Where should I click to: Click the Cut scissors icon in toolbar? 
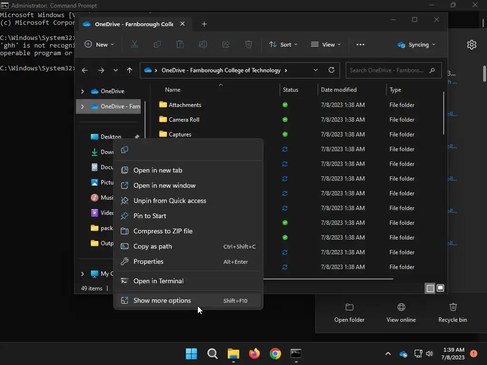point(135,44)
